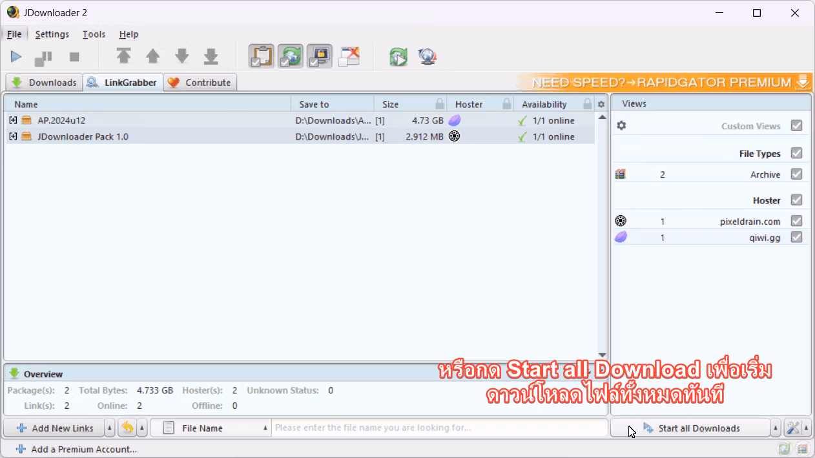
Task: Open dropdown arrow next to the restore icon
Action: [142, 428]
